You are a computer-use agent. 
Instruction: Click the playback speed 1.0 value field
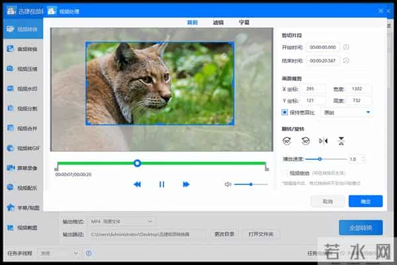click(x=354, y=159)
